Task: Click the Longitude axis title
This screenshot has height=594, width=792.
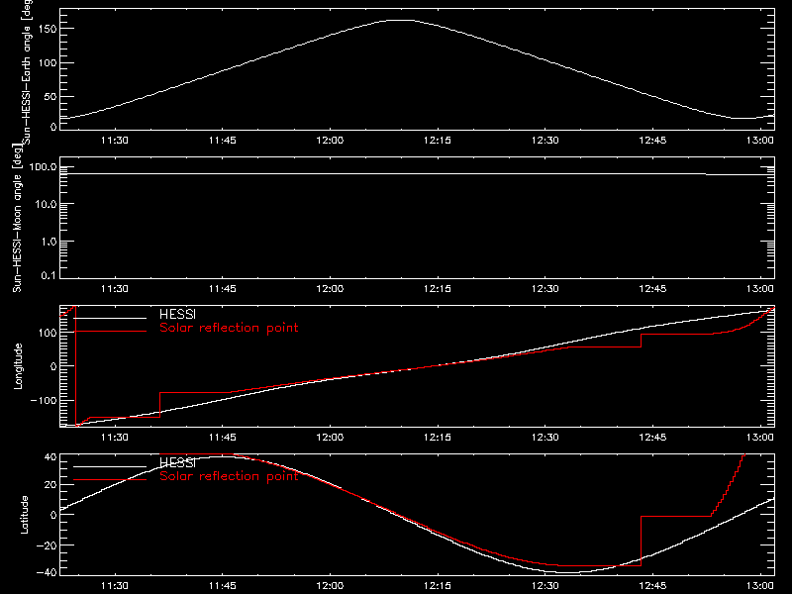Action: [18, 366]
